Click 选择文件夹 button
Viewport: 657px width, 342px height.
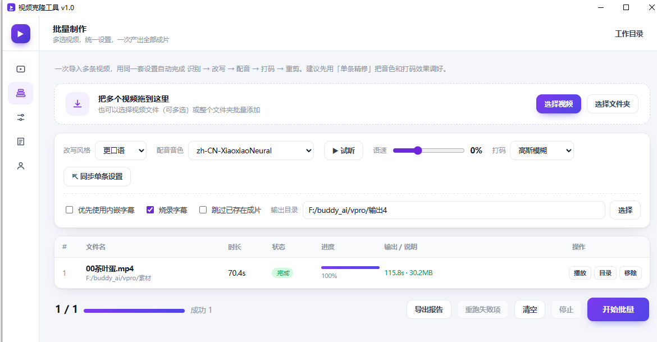(612, 104)
